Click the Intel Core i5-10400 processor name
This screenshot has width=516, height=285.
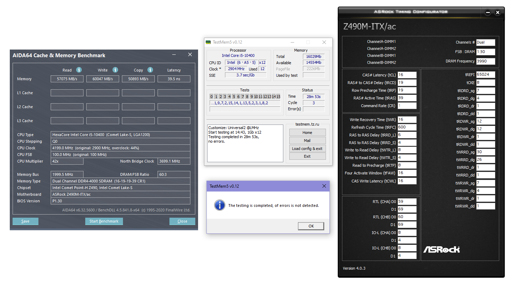[238, 55]
